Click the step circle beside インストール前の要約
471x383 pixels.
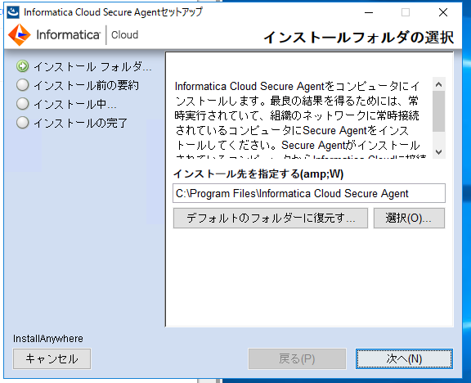pos(23,85)
